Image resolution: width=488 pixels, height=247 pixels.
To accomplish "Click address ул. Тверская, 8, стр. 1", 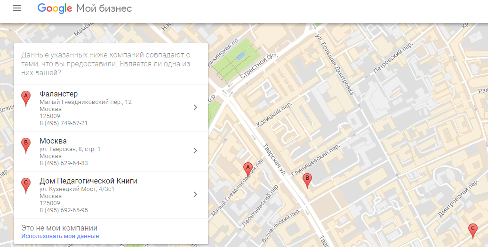I will (x=70, y=149).
